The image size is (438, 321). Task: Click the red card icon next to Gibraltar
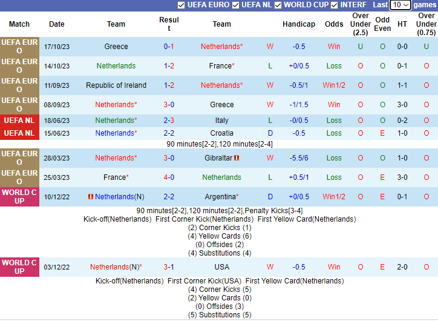237,158
